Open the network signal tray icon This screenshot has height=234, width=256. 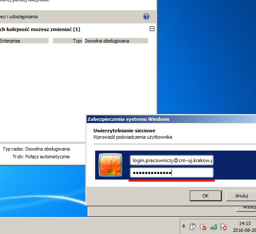coord(213,227)
